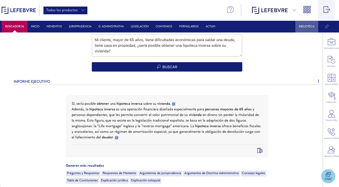Open the Legislación menu tab
339x187 pixels.
point(139,26)
